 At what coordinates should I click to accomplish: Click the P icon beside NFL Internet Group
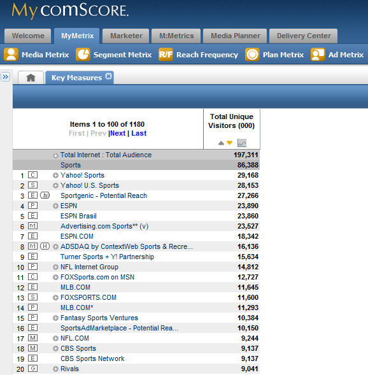(x=32, y=267)
